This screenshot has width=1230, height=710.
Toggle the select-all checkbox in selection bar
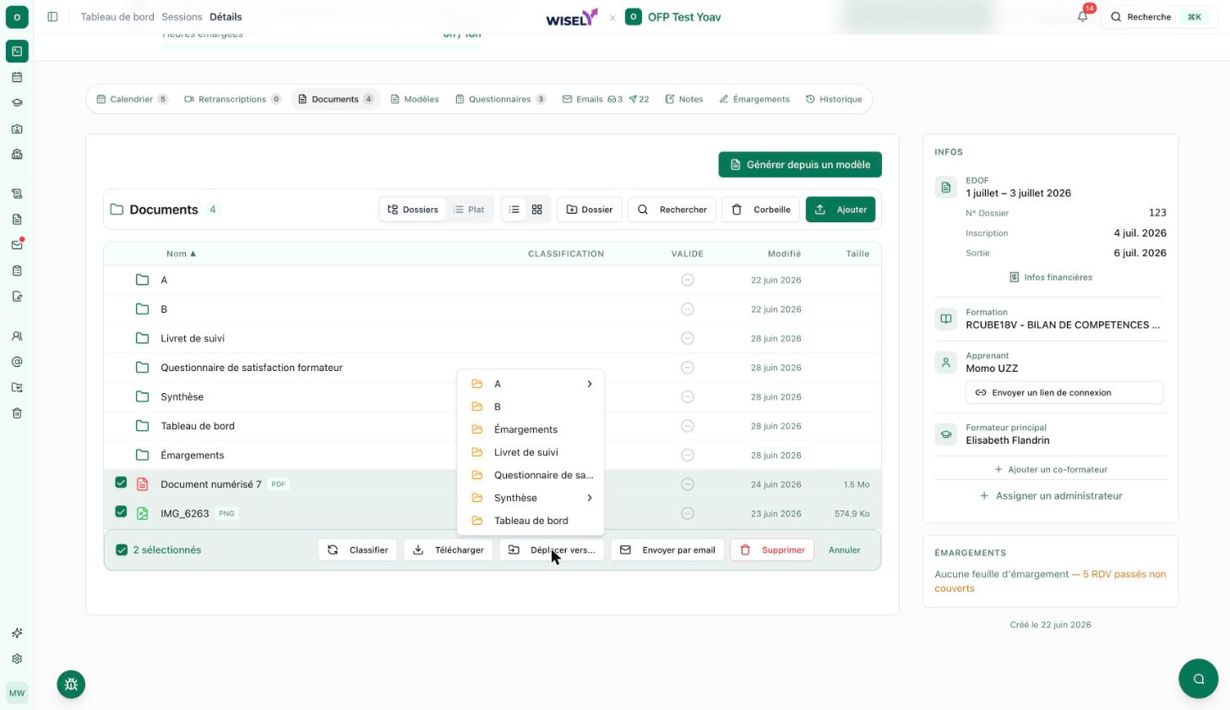122,549
